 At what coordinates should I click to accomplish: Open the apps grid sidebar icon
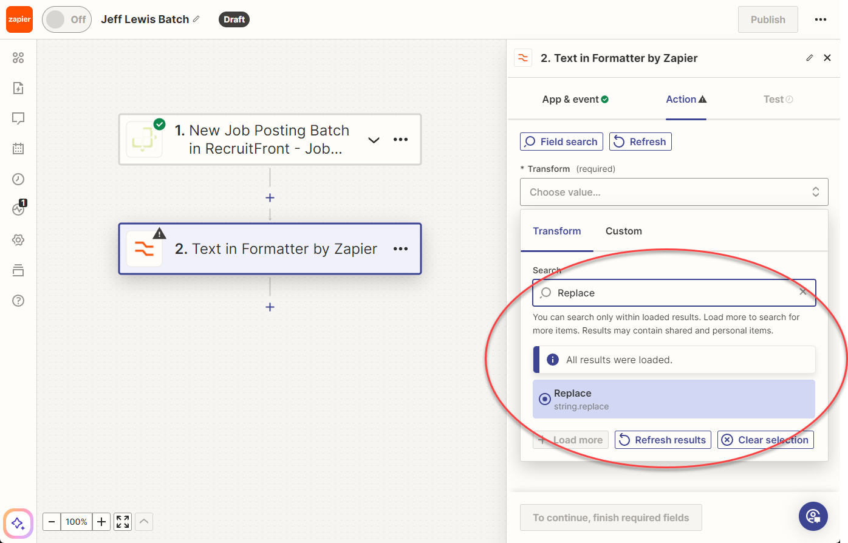[18, 58]
